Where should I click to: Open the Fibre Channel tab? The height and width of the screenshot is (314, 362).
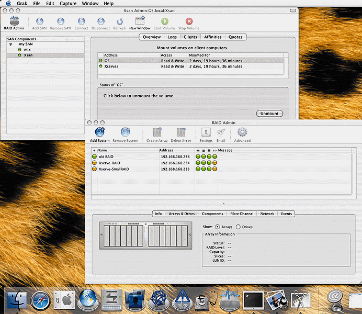[242, 214]
